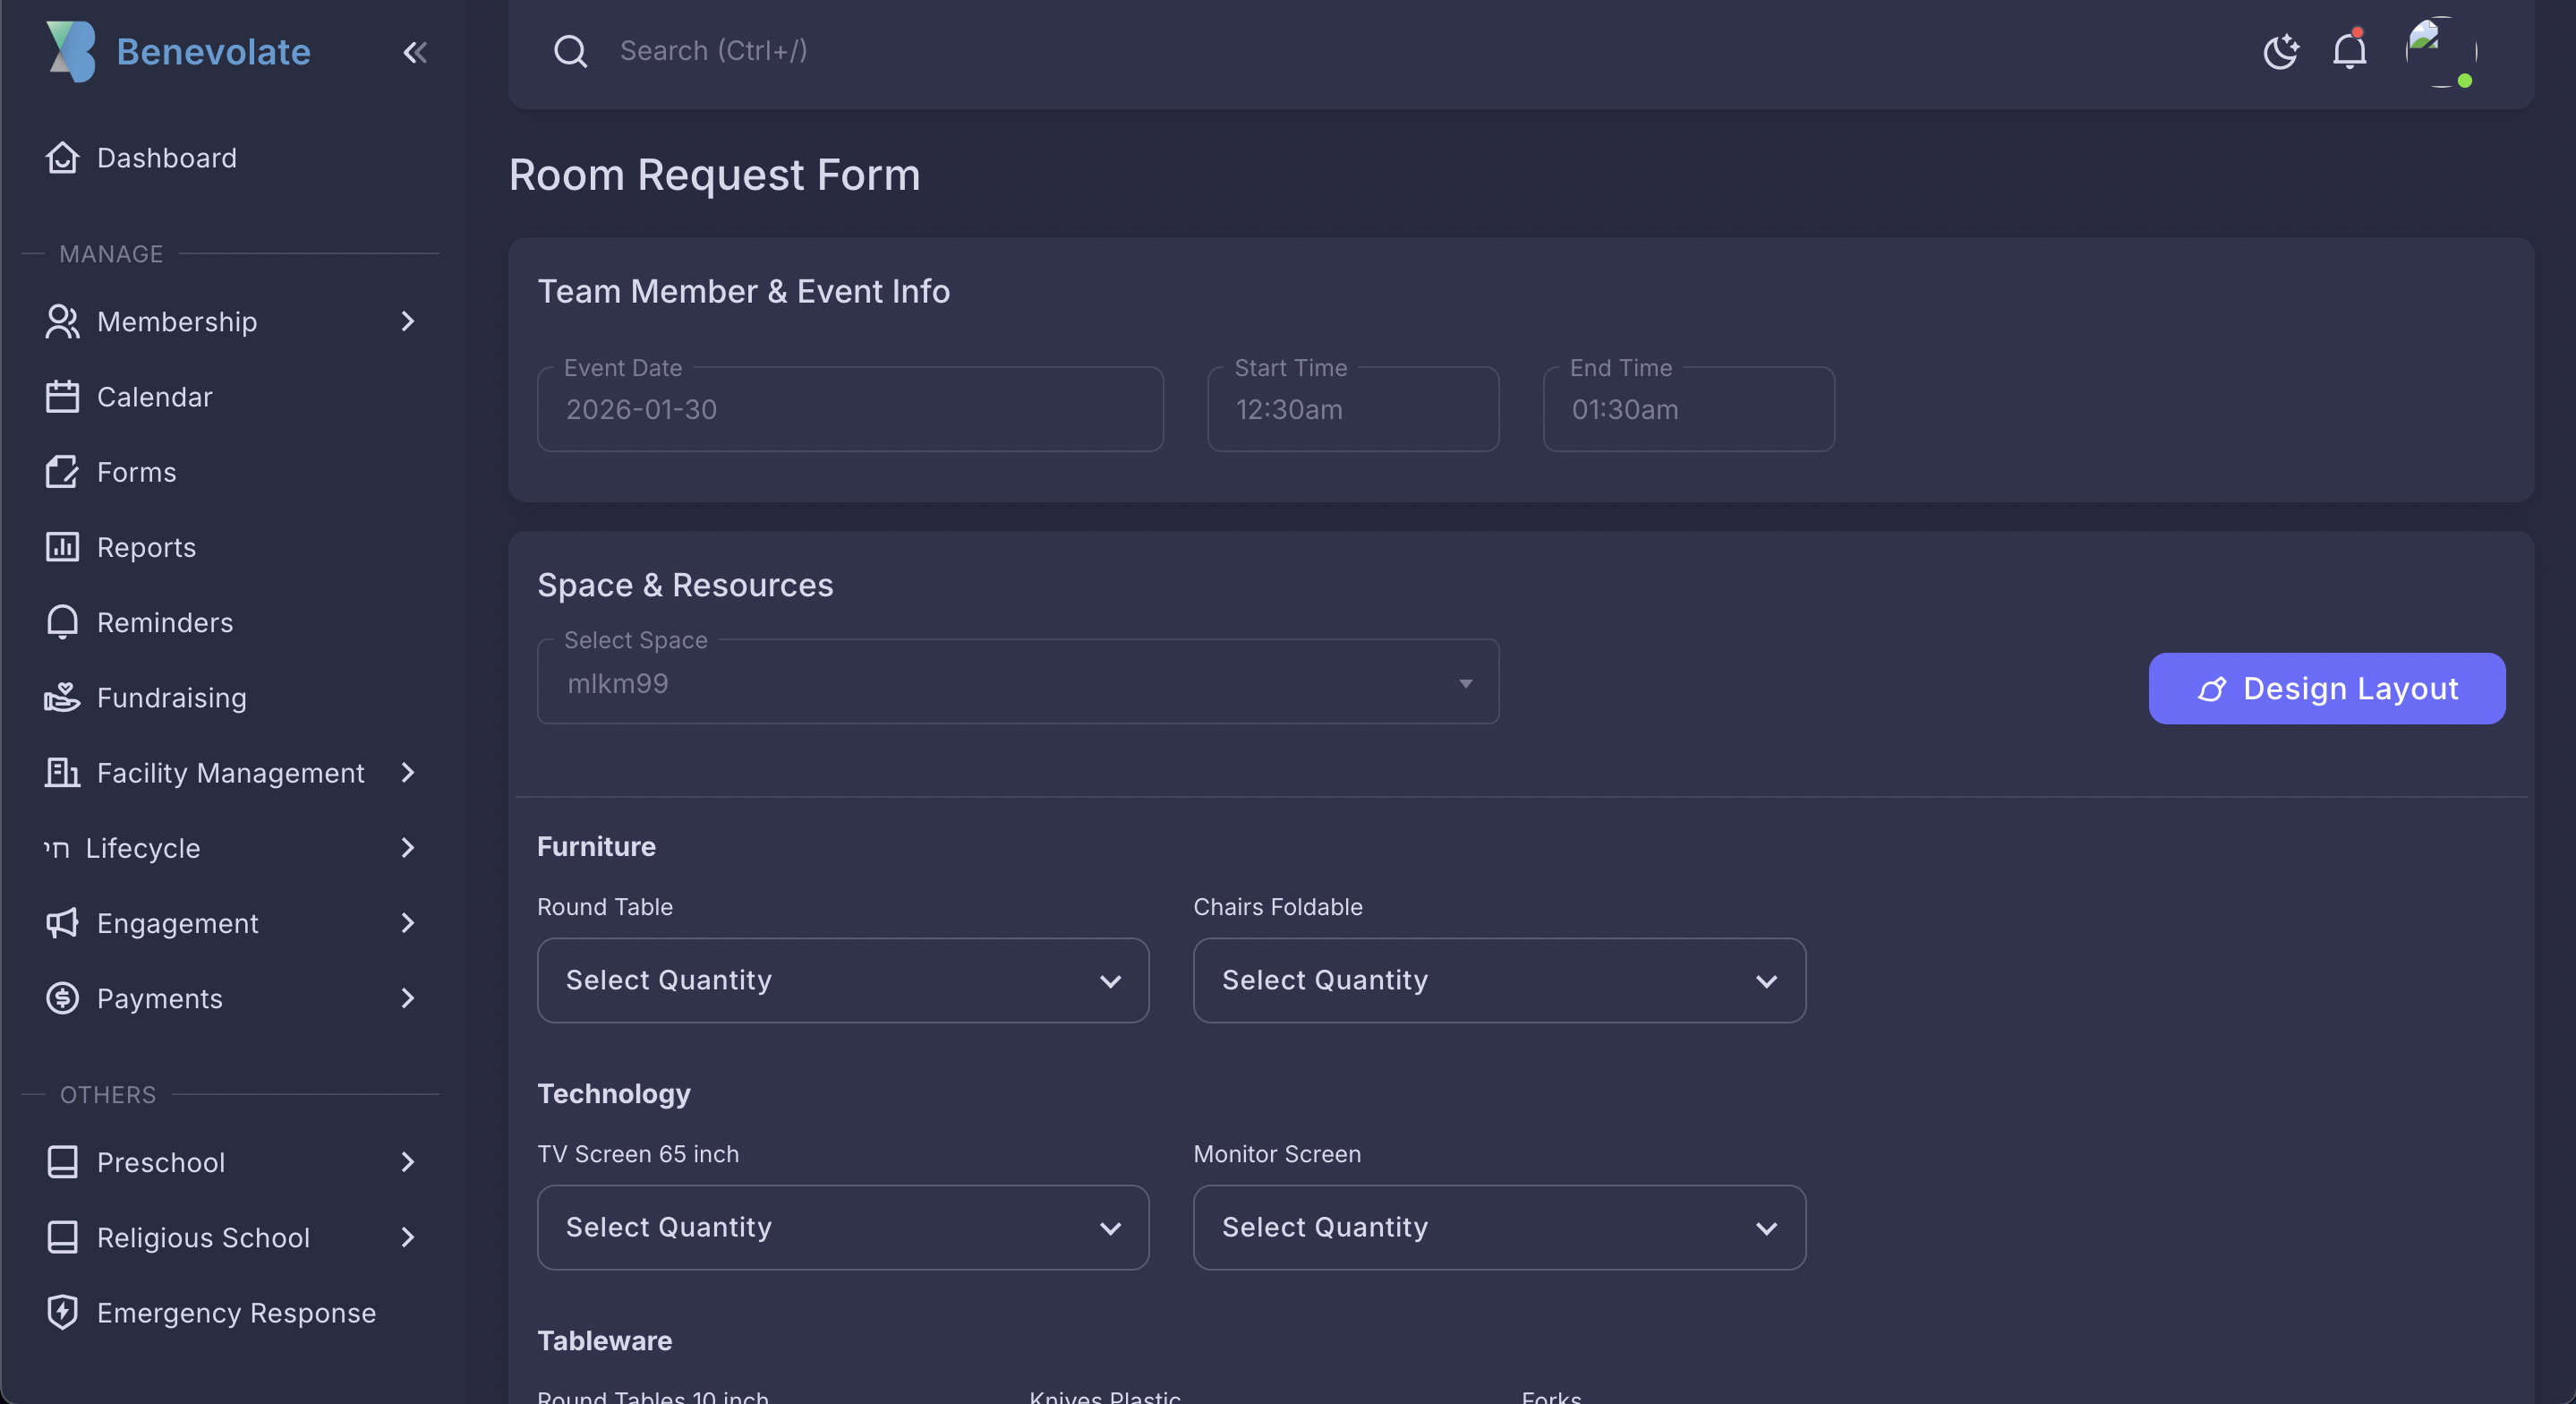Click the search magnifier icon
This screenshot has width=2576, height=1404.
tap(571, 50)
